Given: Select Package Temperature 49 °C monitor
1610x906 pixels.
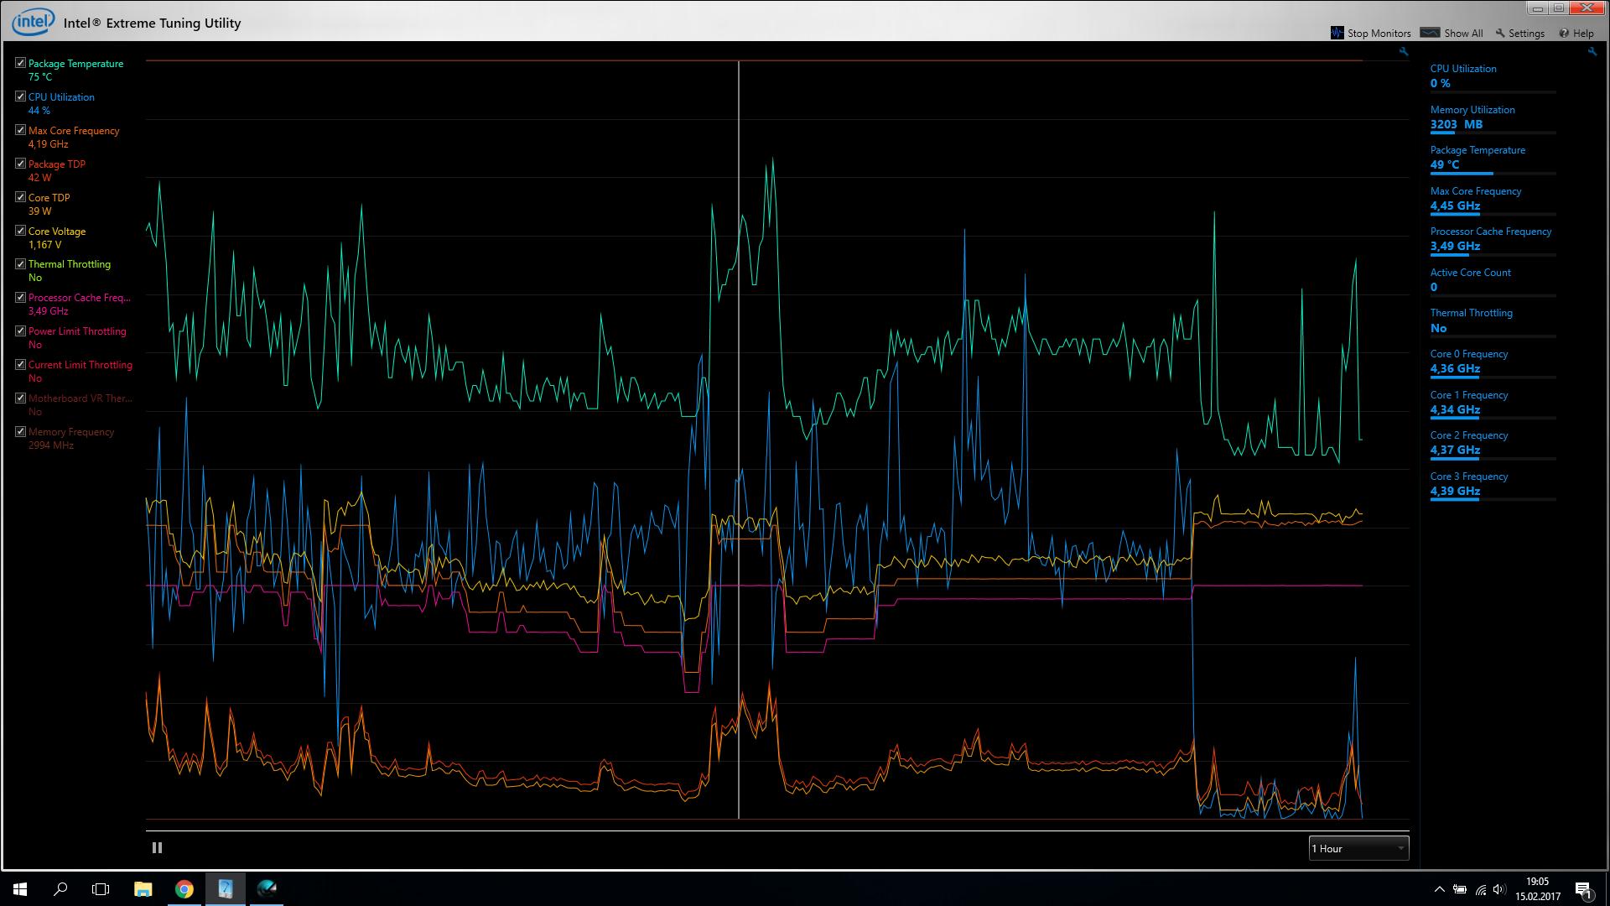Looking at the screenshot, I should click(1493, 158).
